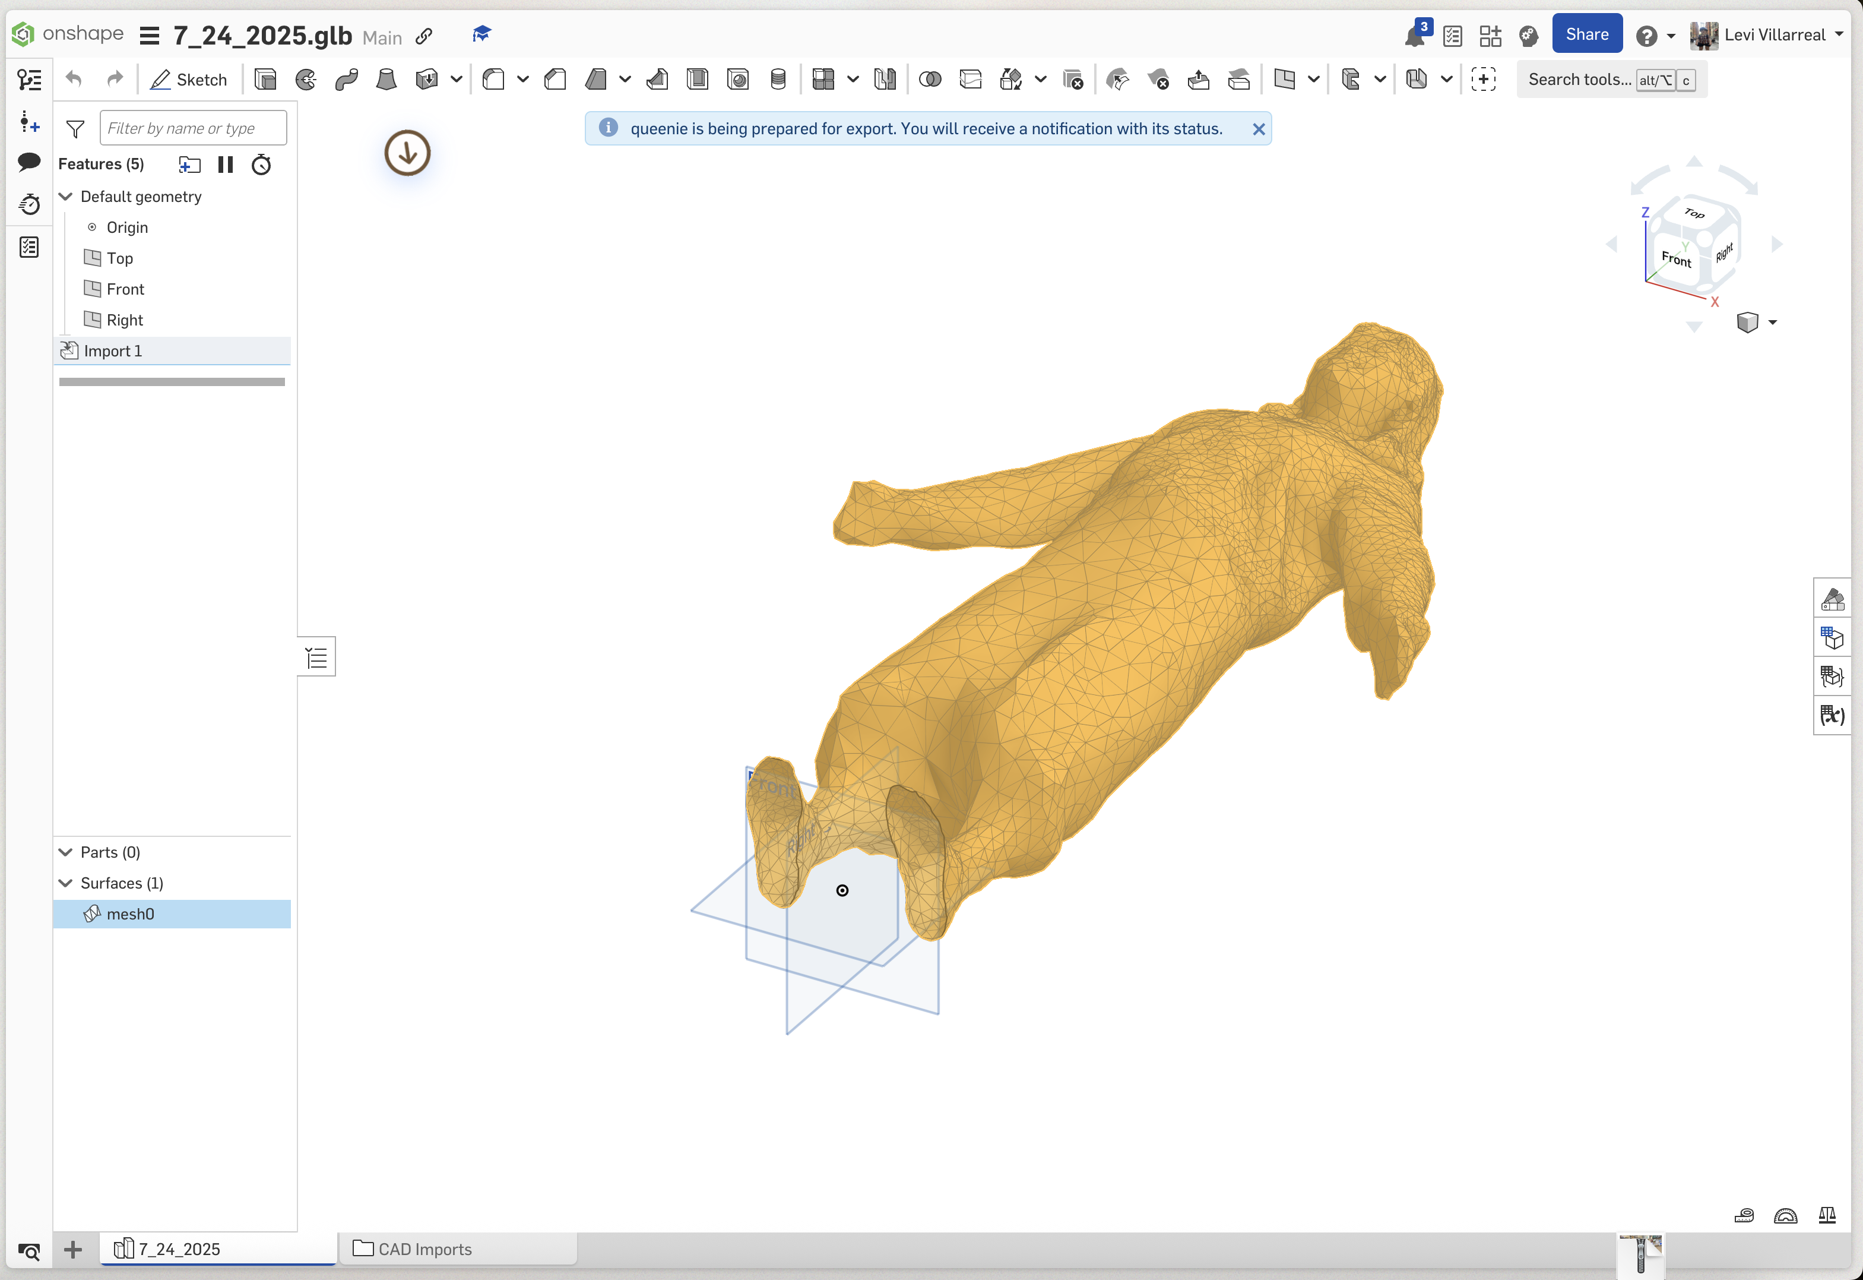The width and height of the screenshot is (1863, 1280).
Task: Select the Shell tool
Action: point(698,80)
